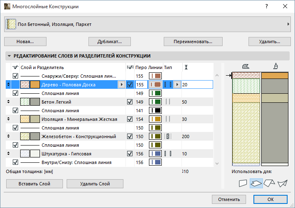This screenshot has width=295, height=208.
Task: Confirm with the OK button
Action: 271,199
